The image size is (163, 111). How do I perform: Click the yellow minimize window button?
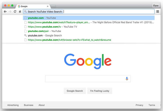click(x=9, y=6)
